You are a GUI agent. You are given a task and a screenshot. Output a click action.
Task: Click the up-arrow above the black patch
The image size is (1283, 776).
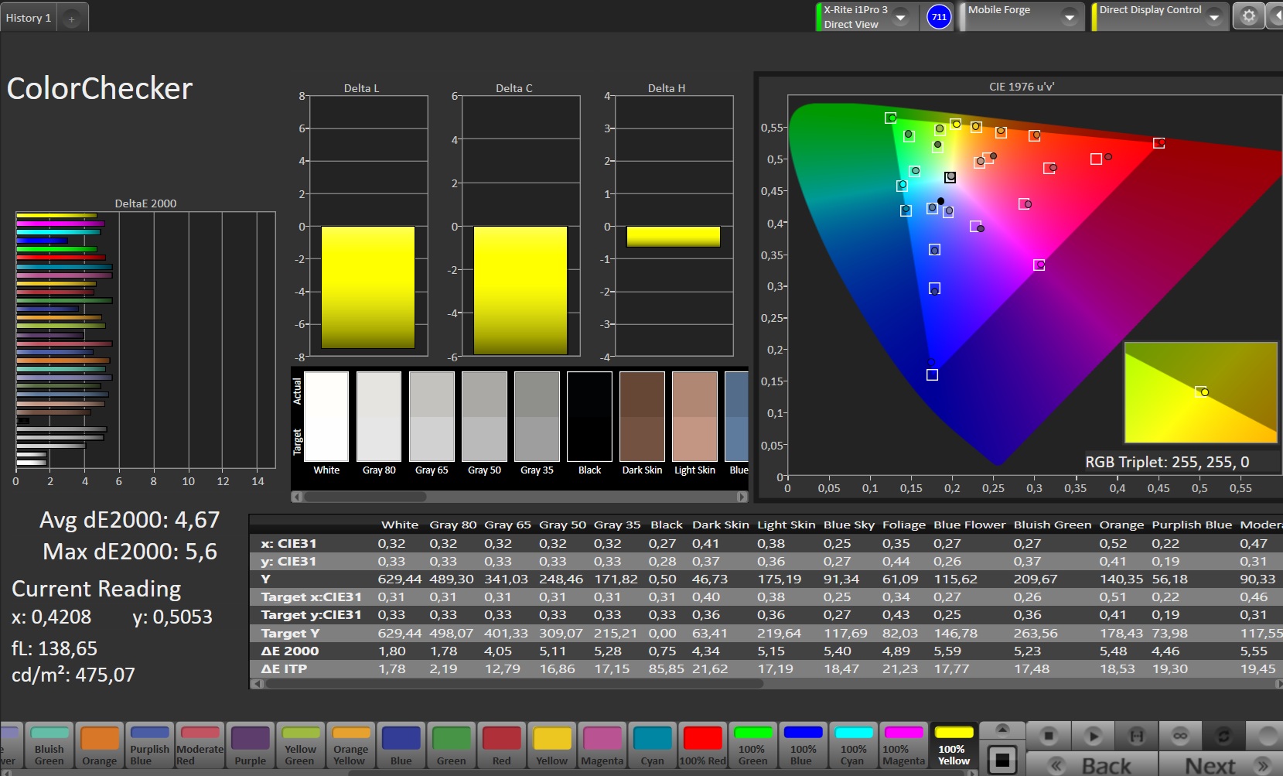click(x=1002, y=729)
